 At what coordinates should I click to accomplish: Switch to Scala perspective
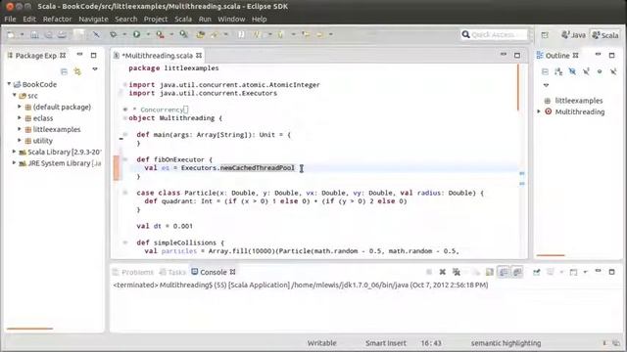[605, 35]
